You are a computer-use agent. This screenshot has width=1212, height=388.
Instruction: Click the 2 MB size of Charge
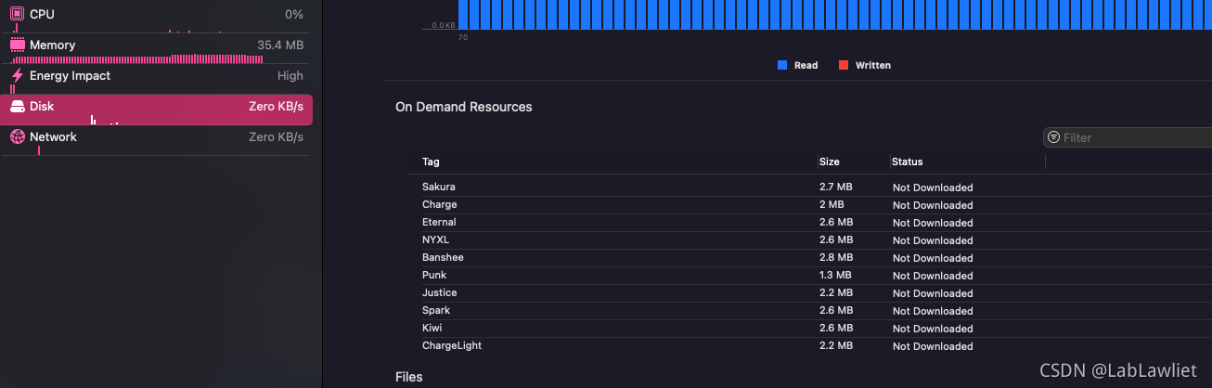[832, 204]
